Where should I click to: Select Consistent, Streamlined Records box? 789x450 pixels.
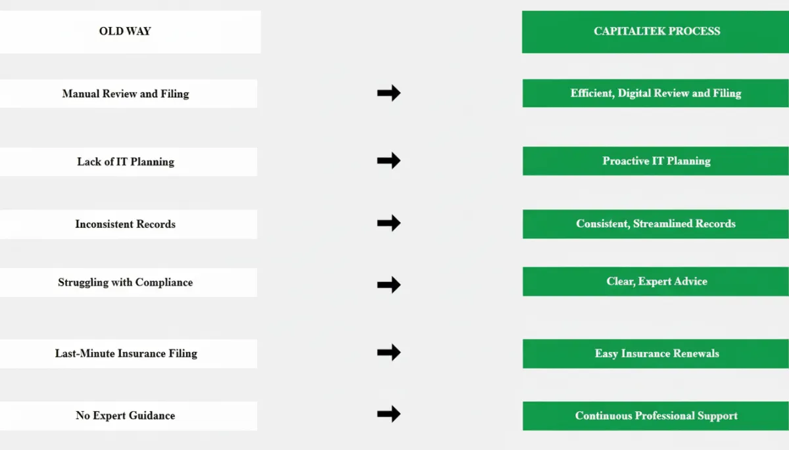tap(656, 224)
